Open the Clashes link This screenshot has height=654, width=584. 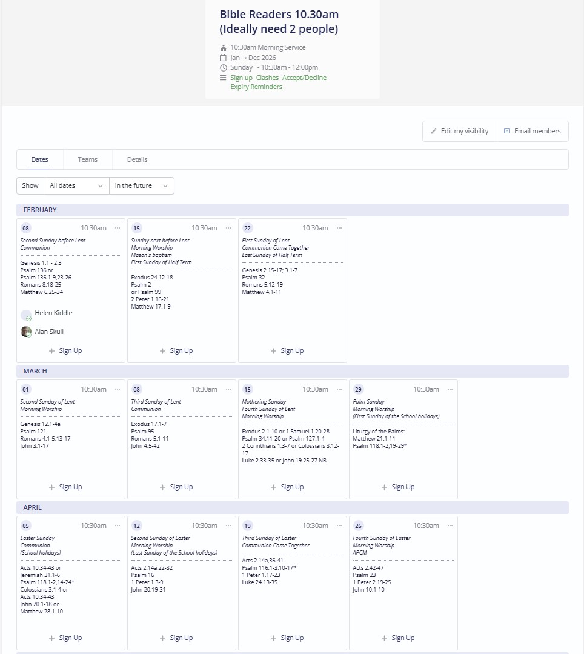pyautogui.click(x=267, y=78)
